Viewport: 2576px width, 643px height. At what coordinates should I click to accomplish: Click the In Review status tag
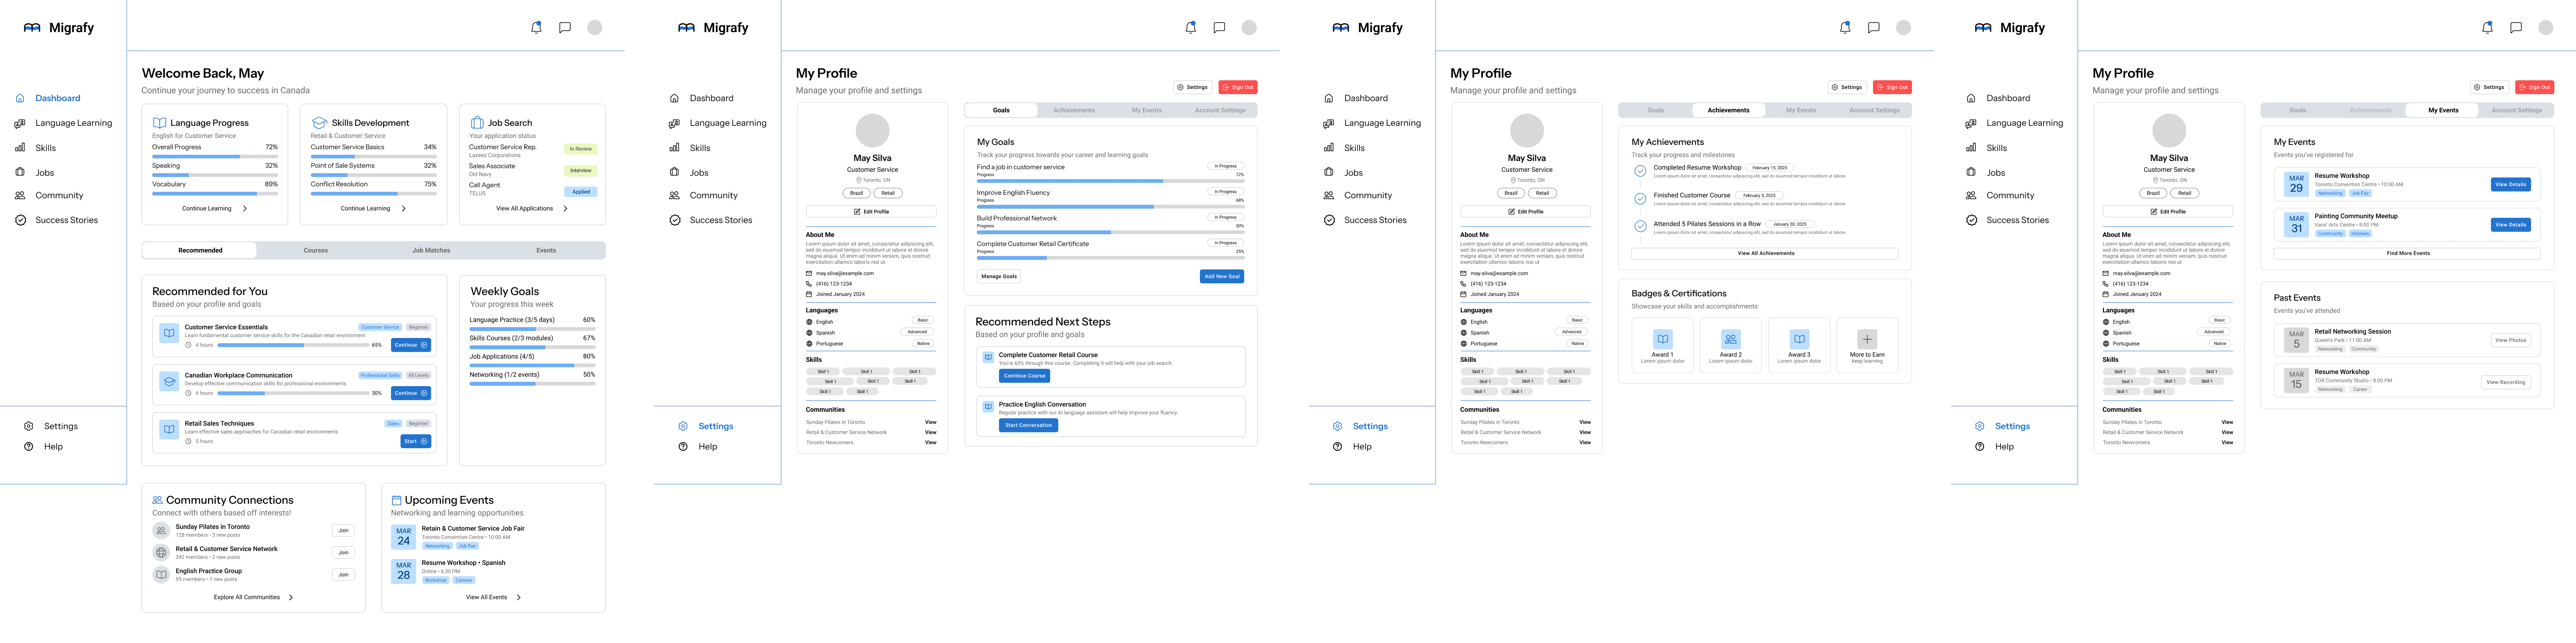click(581, 149)
